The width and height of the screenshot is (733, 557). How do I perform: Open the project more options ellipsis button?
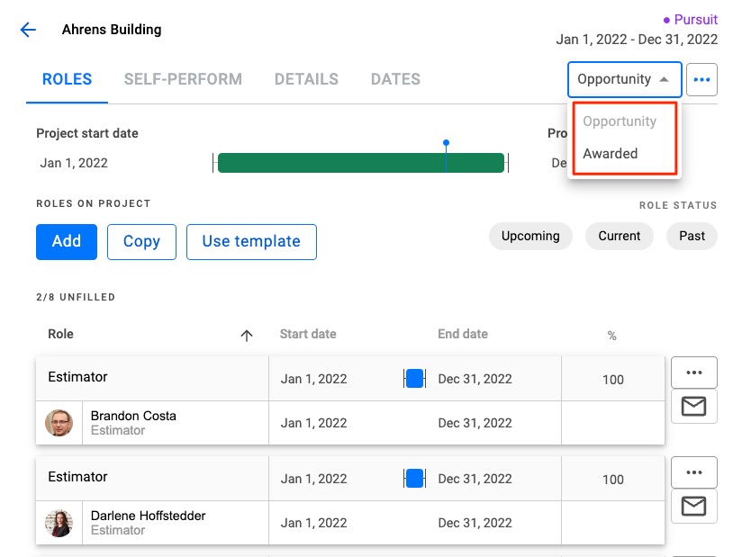pyautogui.click(x=701, y=79)
